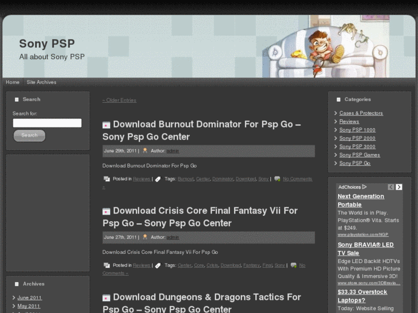This screenshot has width=418, height=313.
Task: Open Download Crisis Core Final Fantasy post title
Action: 200,217
